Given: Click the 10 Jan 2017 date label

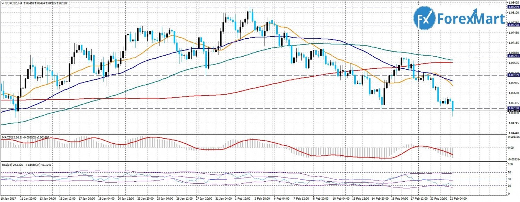Looking at the screenshot, I should coord(8,199).
